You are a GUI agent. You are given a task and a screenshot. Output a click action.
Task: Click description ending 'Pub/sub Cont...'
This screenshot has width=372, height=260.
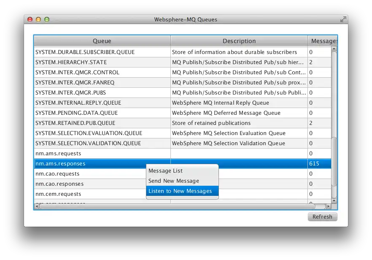239,73
